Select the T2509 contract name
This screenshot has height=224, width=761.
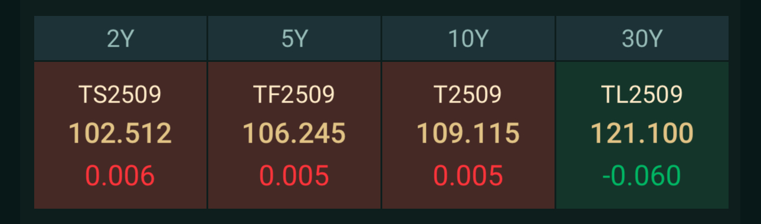pyautogui.click(x=468, y=95)
